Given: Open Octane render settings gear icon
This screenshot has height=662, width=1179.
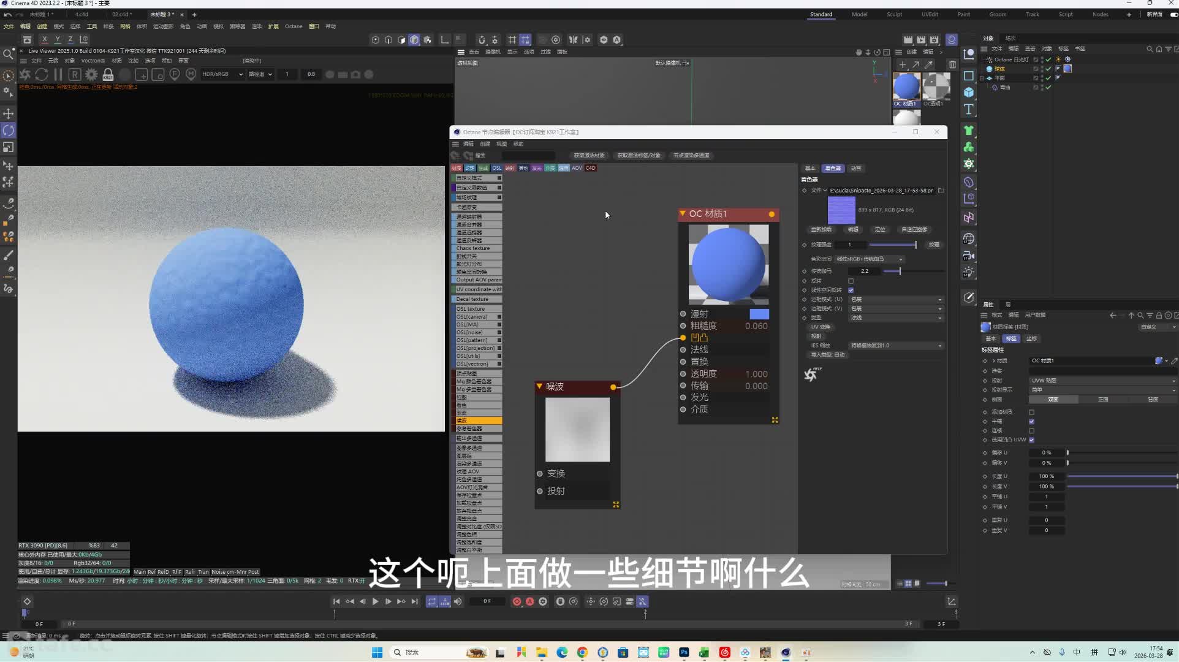Looking at the screenshot, I should coord(91,74).
